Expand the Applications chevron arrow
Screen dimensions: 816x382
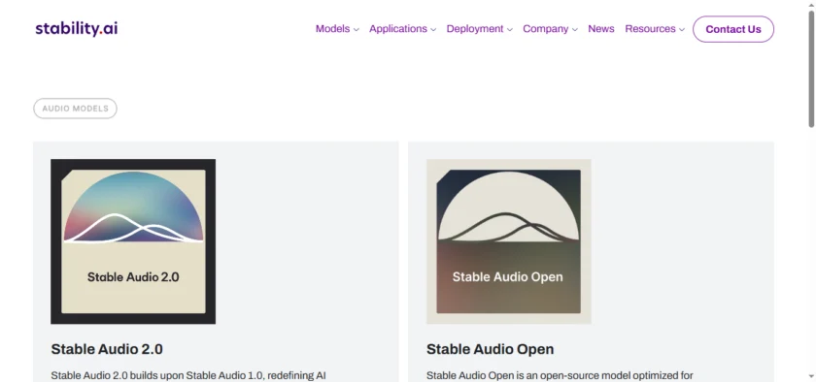[x=433, y=30]
